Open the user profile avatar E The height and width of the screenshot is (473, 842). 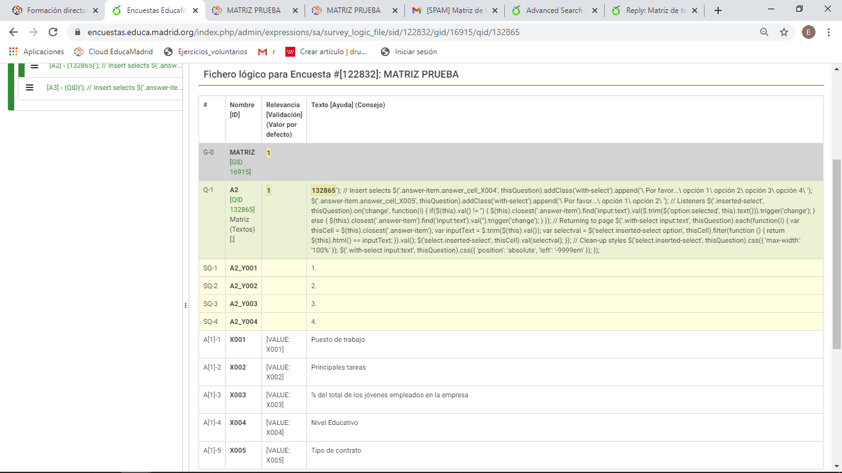coord(808,32)
